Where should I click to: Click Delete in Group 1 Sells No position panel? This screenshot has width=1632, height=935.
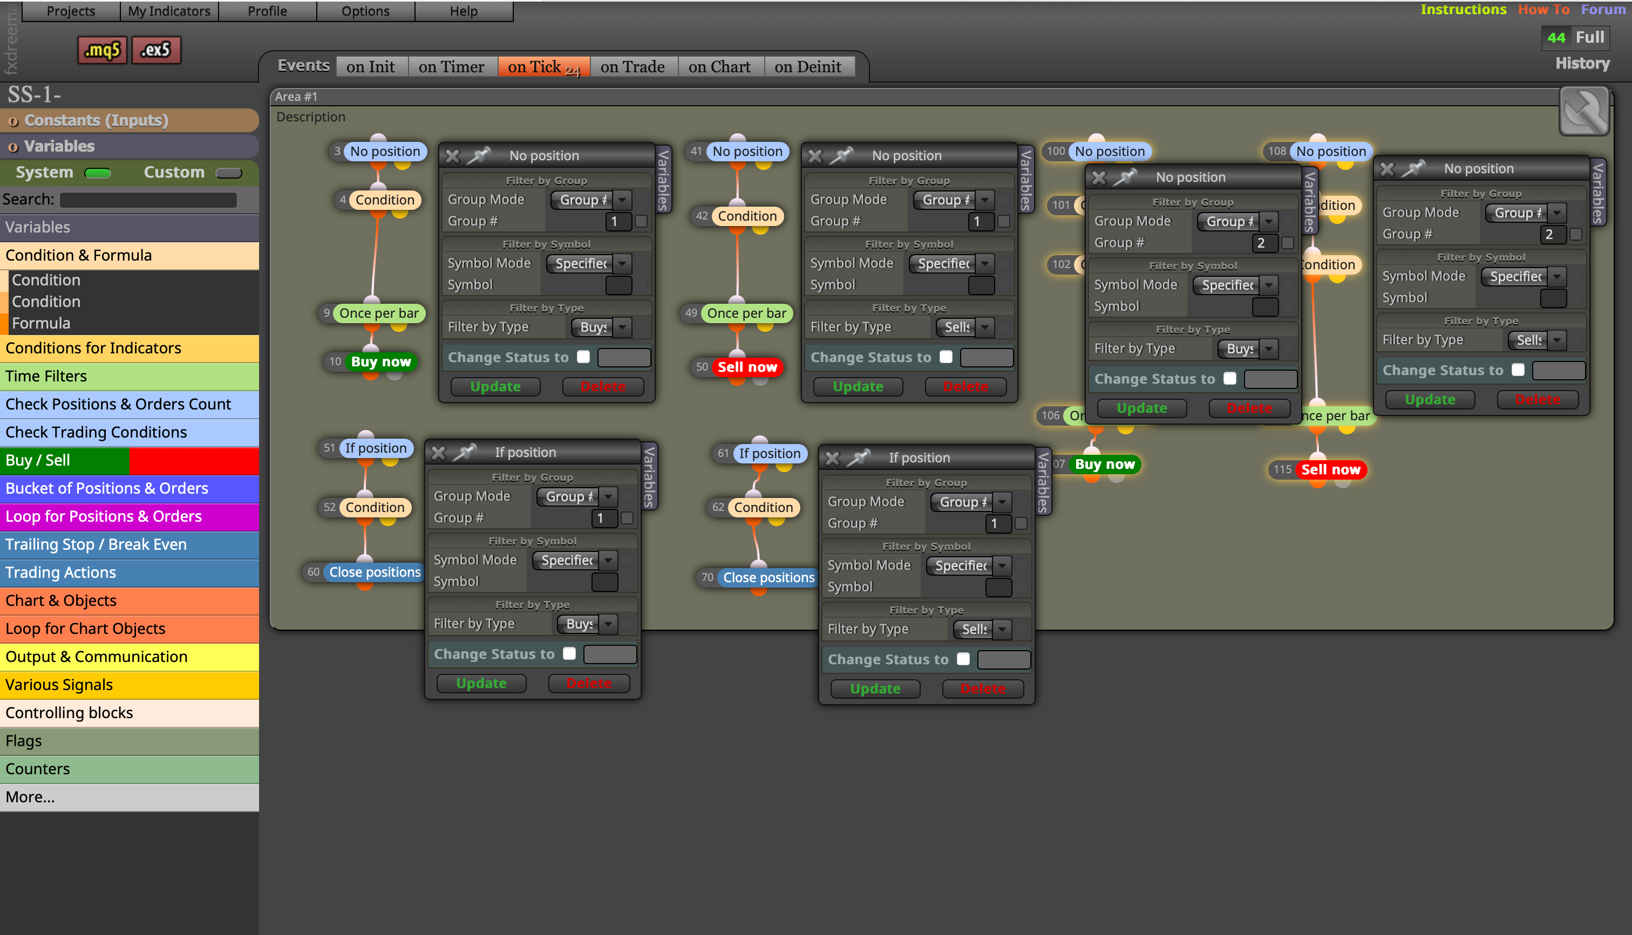click(x=965, y=387)
